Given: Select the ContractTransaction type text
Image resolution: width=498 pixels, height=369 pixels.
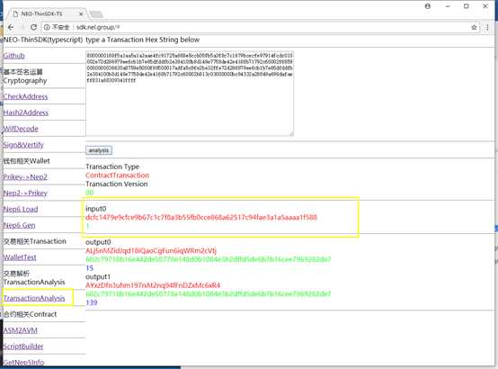Looking at the screenshot, I should (117, 175).
